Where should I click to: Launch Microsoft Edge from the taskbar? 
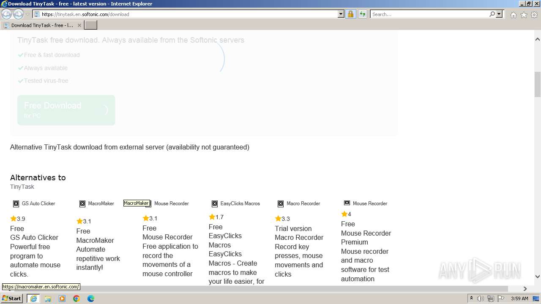(x=91, y=299)
